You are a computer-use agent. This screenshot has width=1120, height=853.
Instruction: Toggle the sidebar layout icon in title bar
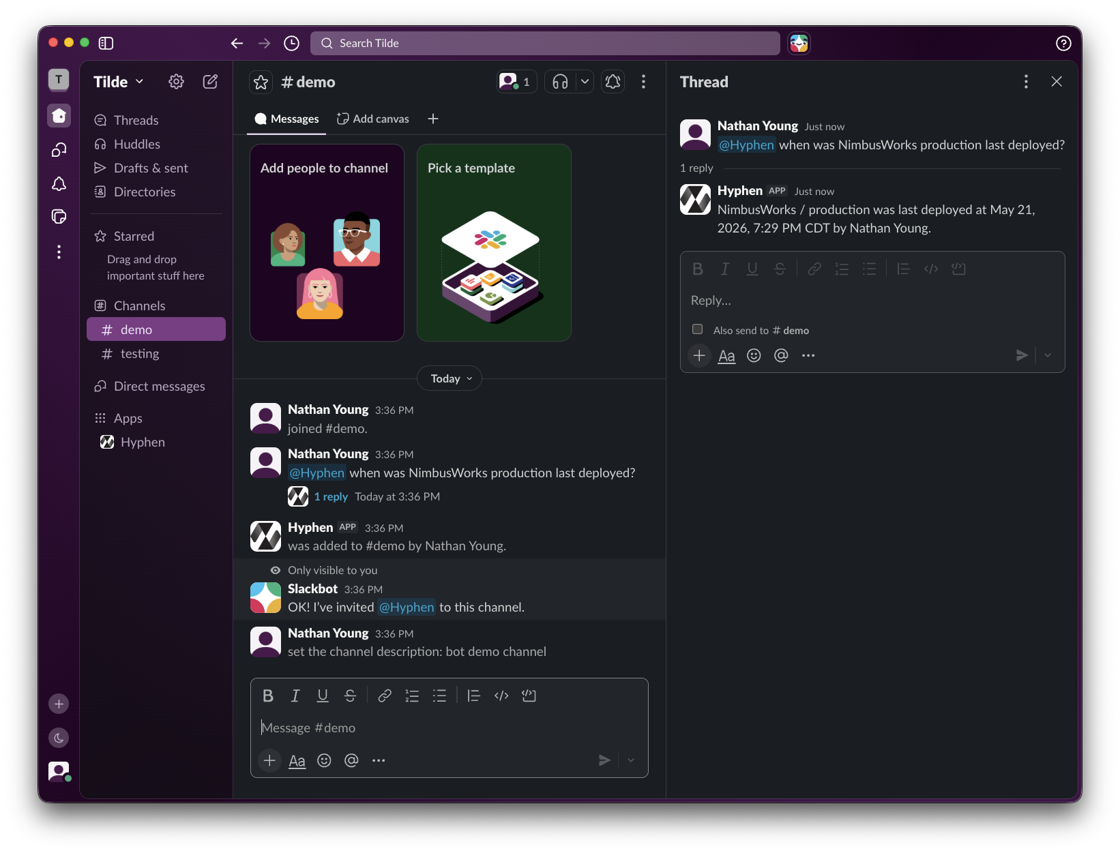tap(106, 43)
